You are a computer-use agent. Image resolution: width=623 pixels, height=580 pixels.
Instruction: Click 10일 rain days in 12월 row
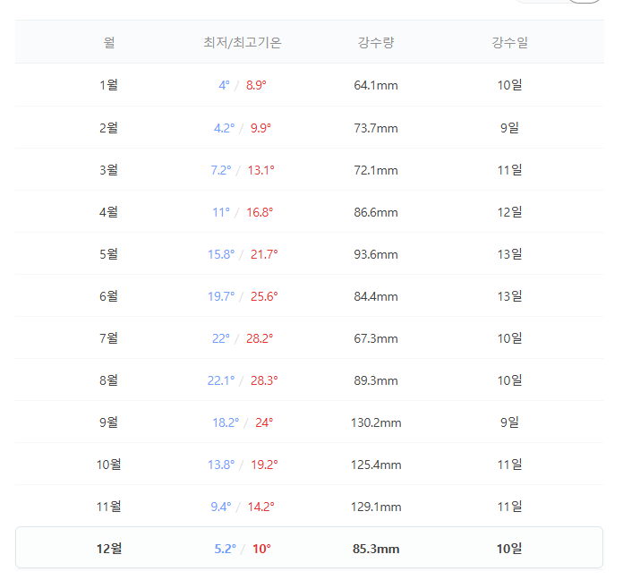click(509, 549)
